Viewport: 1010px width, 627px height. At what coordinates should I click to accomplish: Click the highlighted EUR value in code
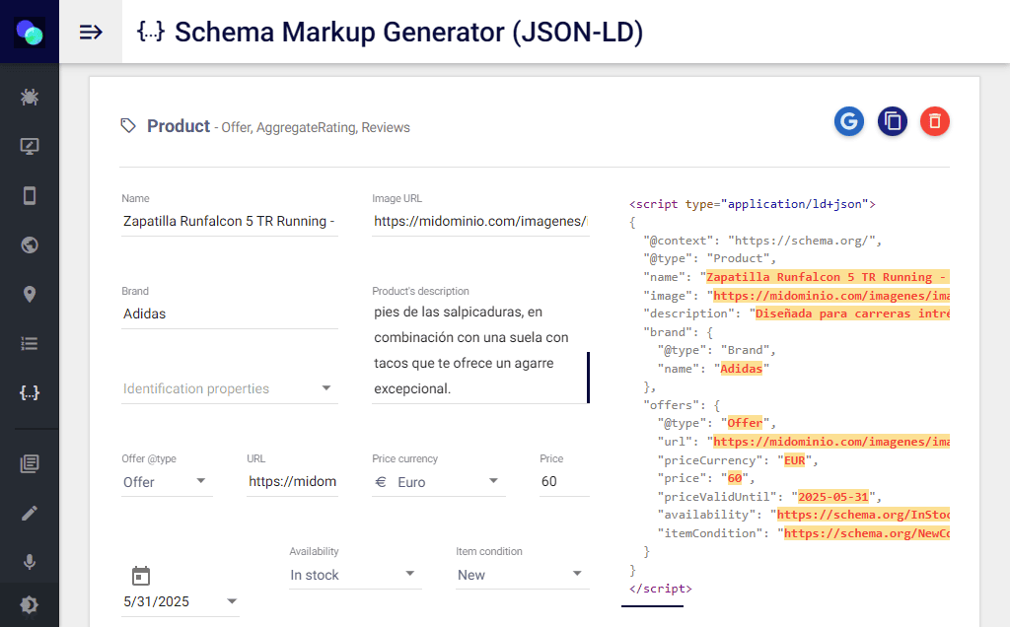coord(794,461)
